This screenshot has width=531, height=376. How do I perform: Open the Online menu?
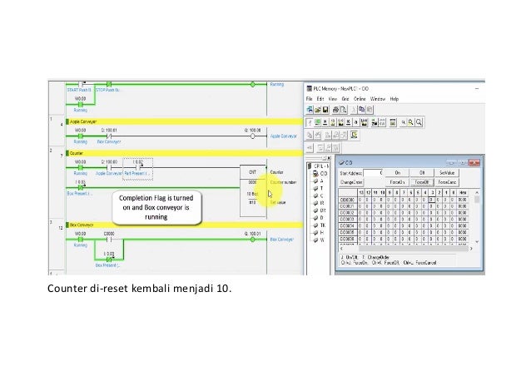tap(360, 99)
